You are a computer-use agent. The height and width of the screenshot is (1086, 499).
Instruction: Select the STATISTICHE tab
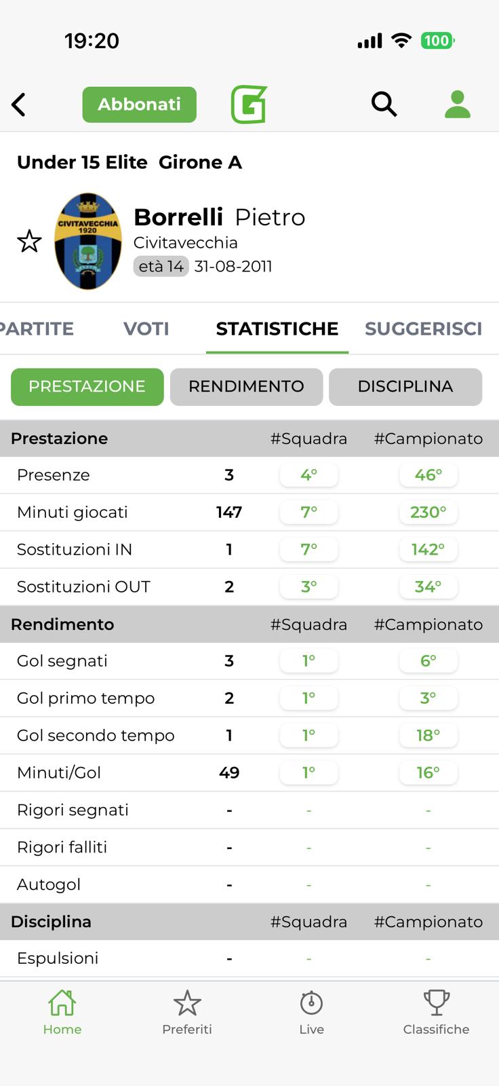[277, 329]
